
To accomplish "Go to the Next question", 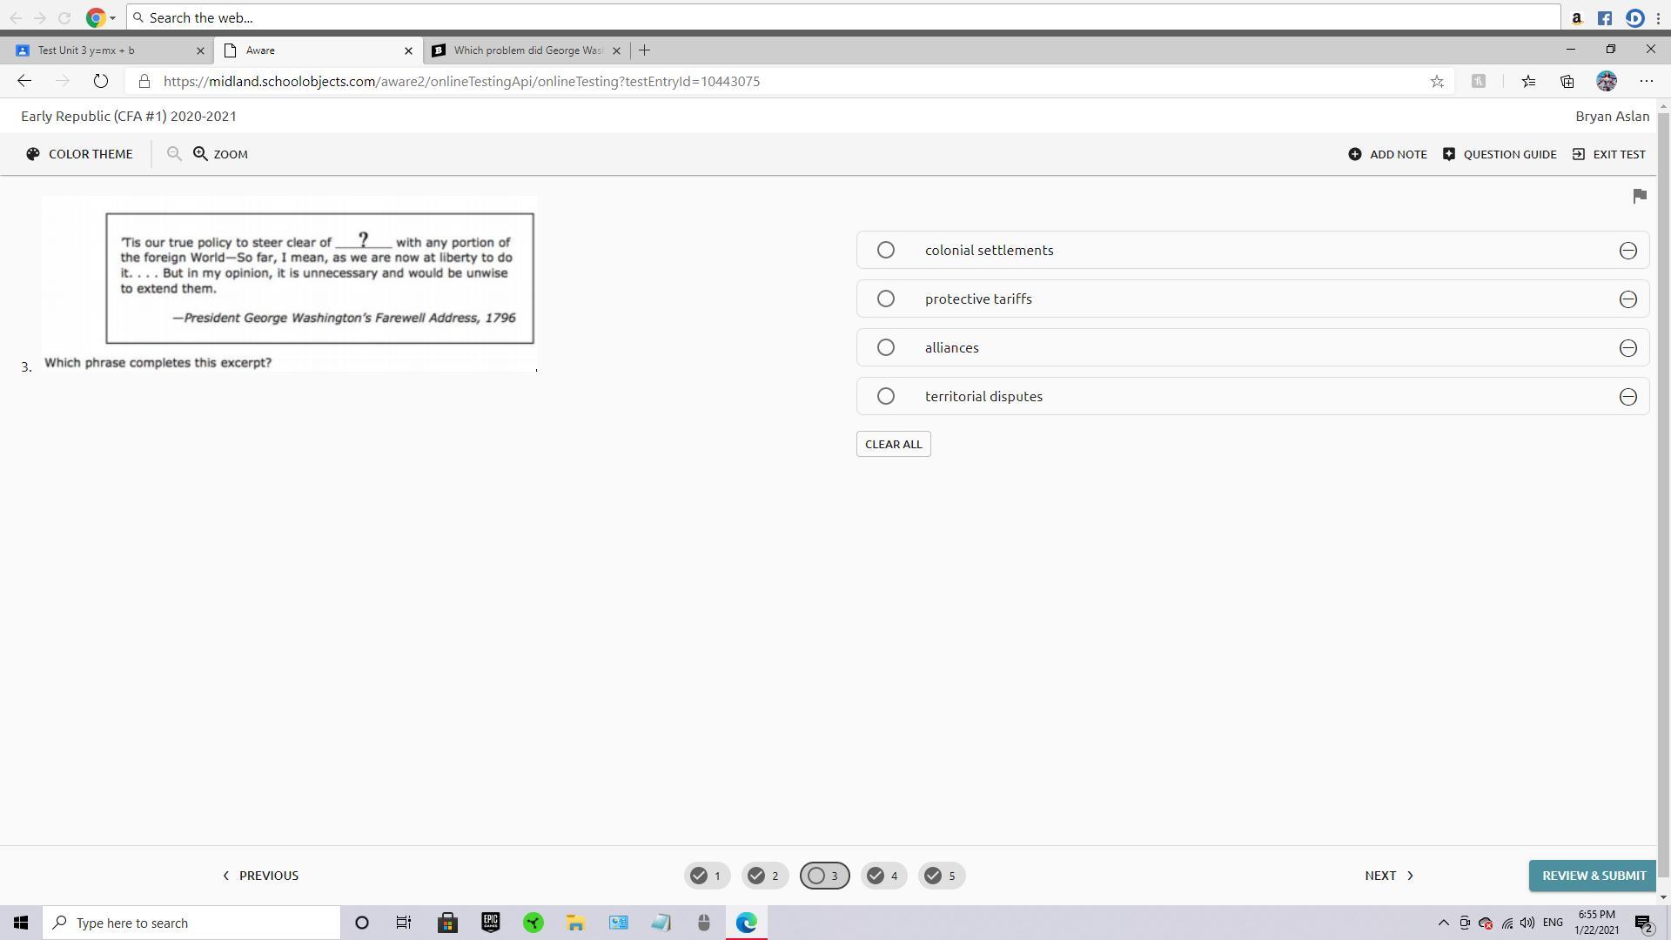I will [1388, 876].
